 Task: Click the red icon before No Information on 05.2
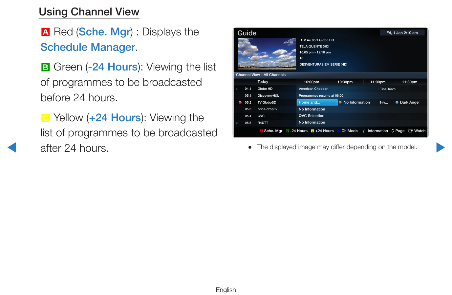point(340,103)
